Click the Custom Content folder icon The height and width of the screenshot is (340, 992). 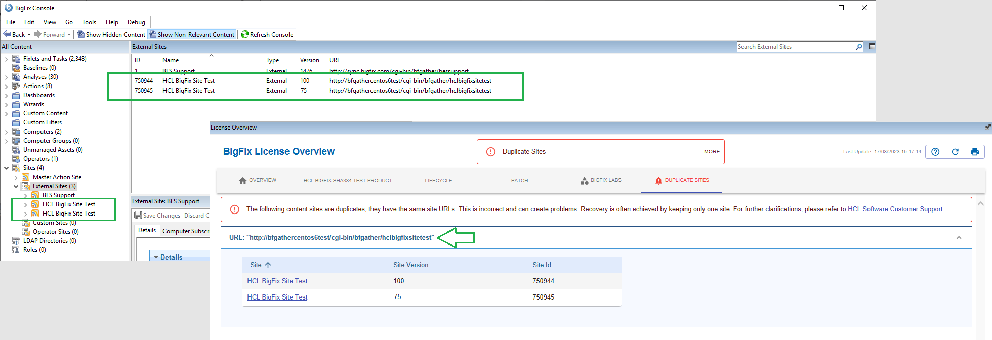[16, 113]
